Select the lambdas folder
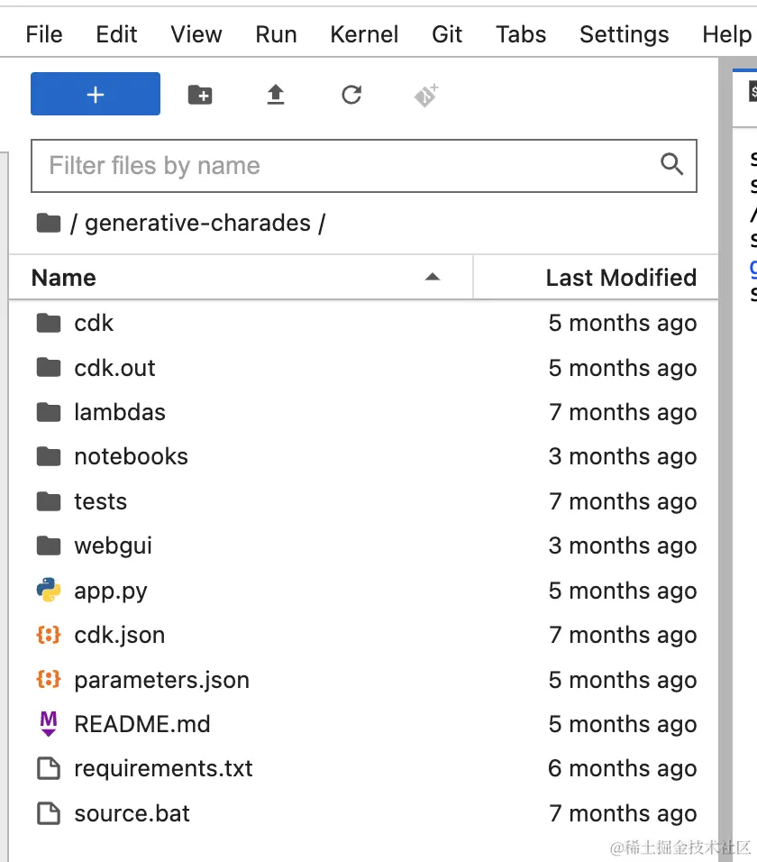 (364, 412)
